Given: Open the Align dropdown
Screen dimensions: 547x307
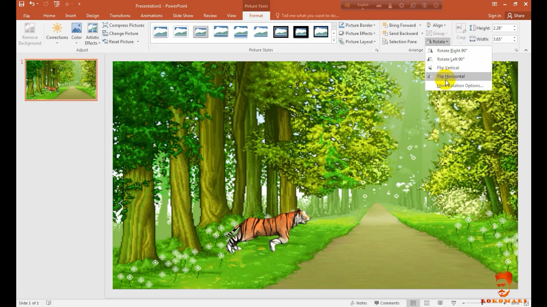Looking at the screenshot, I should pos(436,25).
